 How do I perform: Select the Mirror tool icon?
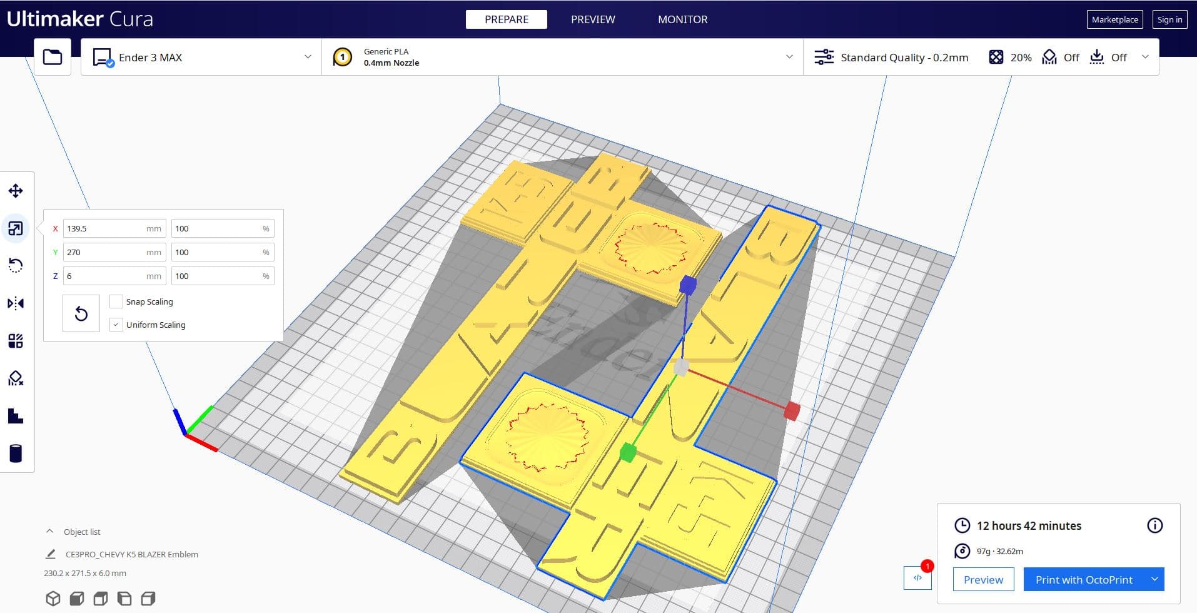pos(16,303)
